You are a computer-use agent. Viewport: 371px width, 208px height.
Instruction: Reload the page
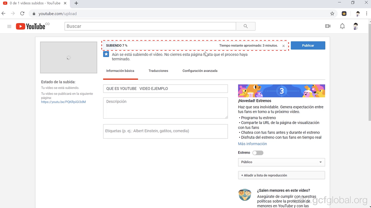(22, 14)
